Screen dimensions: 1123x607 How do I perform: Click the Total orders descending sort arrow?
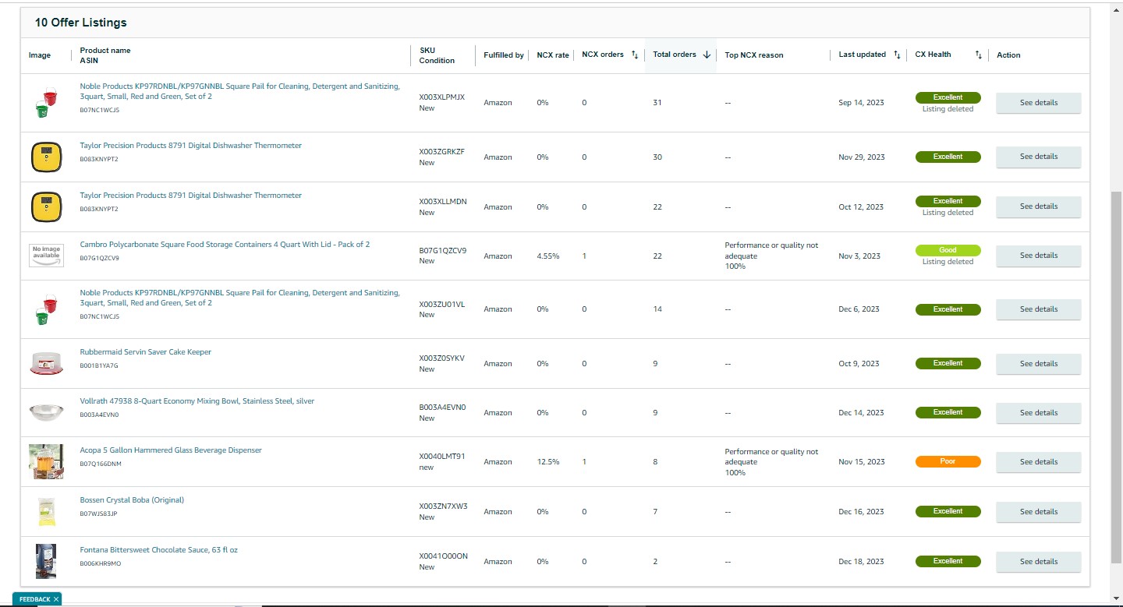pos(707,55)
